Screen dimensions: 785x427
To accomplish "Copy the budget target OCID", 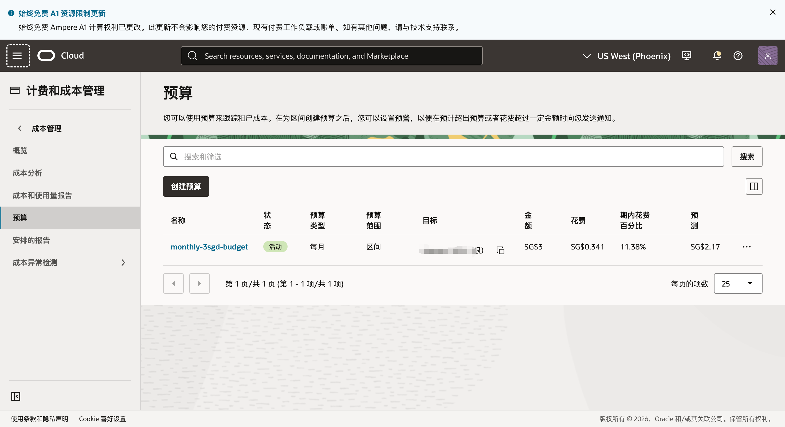I will (500, 250).
